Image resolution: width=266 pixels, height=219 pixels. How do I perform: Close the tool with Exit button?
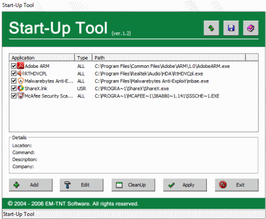pos(236,185)
